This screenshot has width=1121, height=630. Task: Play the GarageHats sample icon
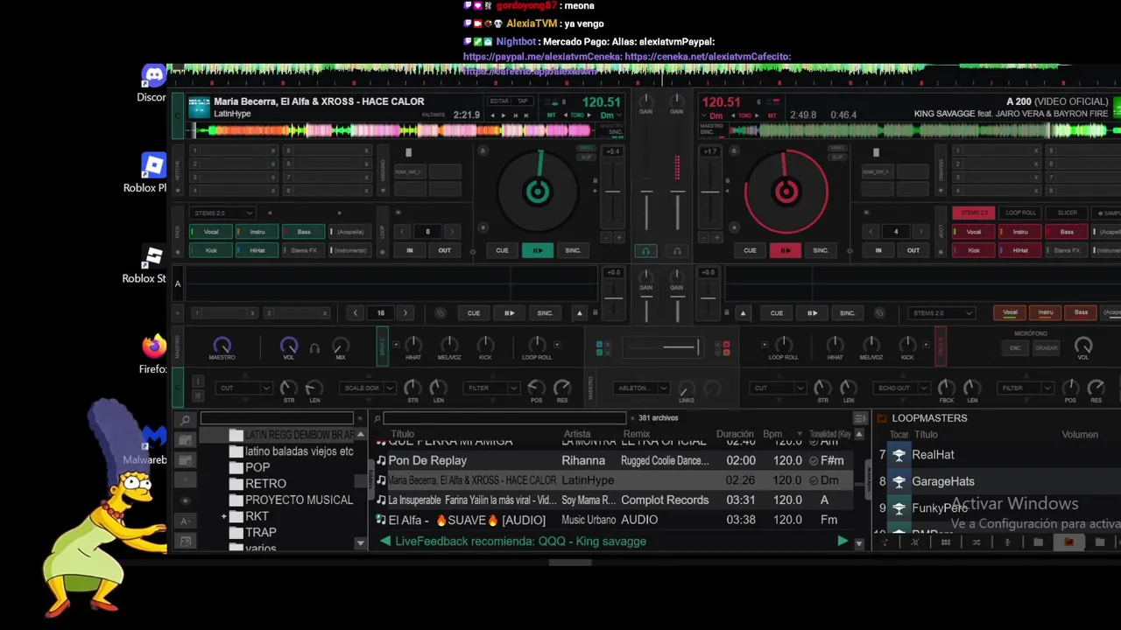point(899,481)
